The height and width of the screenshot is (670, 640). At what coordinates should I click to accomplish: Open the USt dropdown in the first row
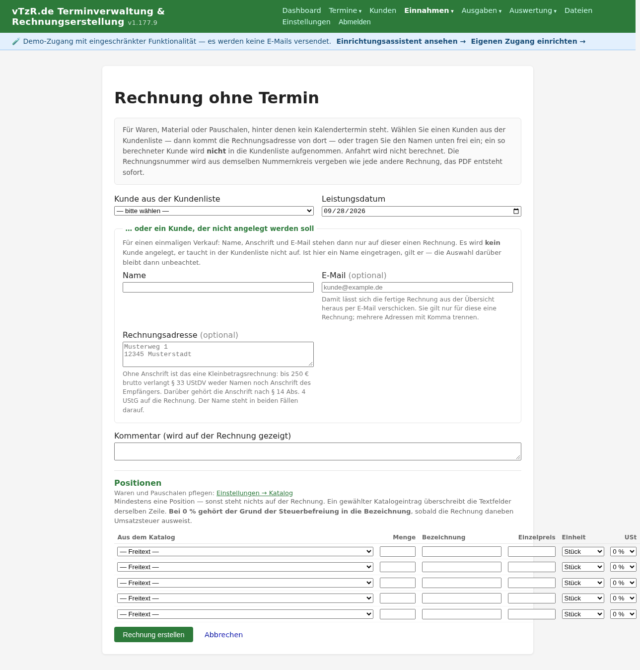pyautogui.click(x=623, y=552)
